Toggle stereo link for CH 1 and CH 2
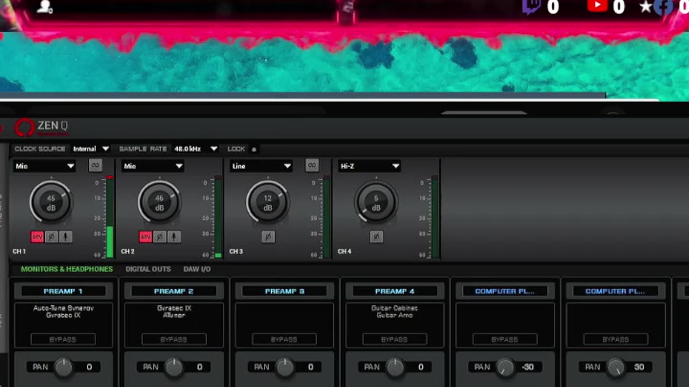Viewport: 689px width, 387px height. [x=95, y=166]
